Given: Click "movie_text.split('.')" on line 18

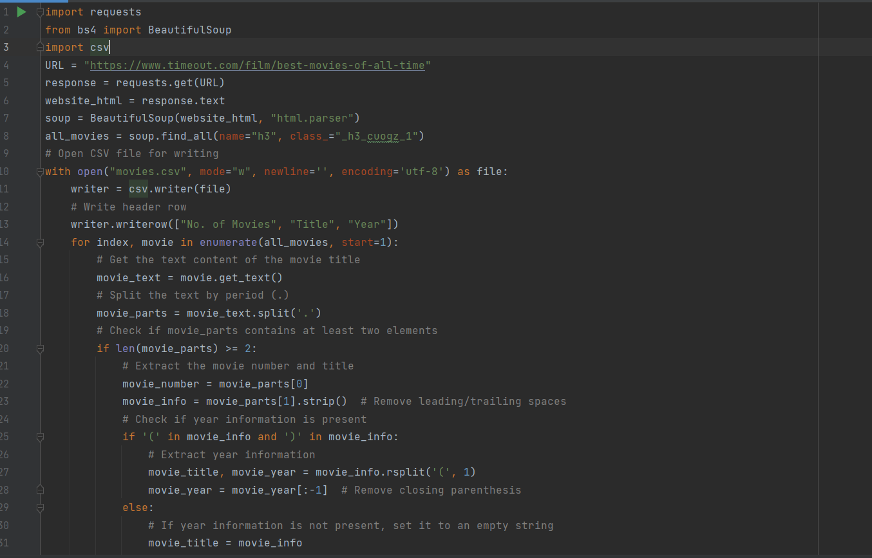Looking at the screenshot, I should point(254,313).
